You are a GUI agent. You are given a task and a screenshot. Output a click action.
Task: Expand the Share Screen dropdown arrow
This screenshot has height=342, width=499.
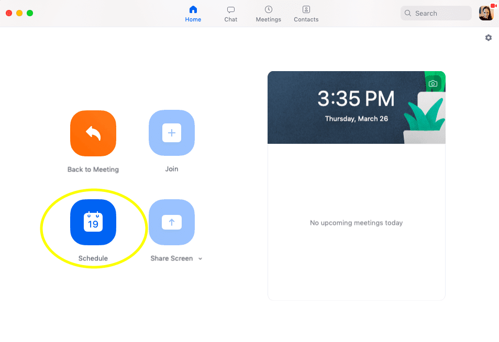click(x=201, y=258)
